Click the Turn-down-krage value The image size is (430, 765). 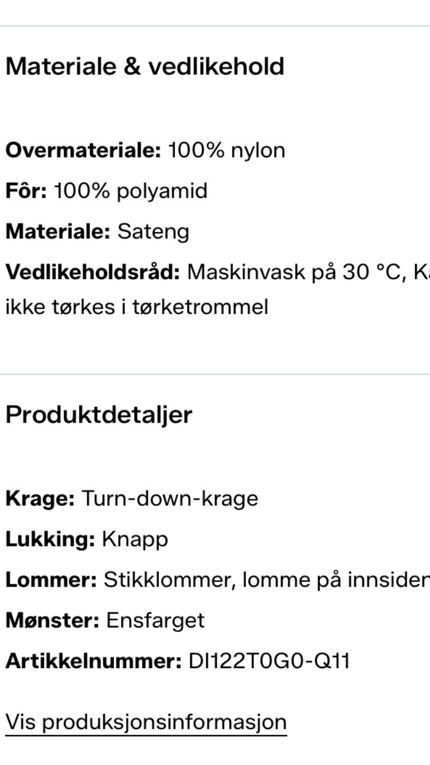coord(170,498)
